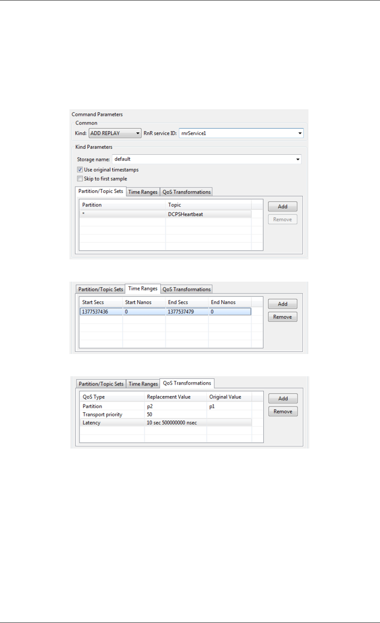
Task: Click Remove beside the Time Ranges table
Action: click(x=283, y=317)
